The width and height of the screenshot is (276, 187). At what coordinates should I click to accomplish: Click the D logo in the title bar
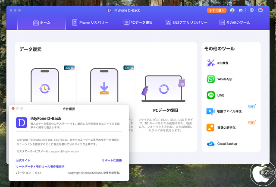pyautogui.click(x=109, y=10)
